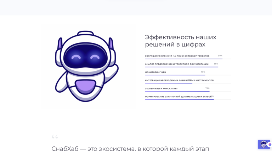This screenshot has height=151, width=272.
Task: Click the large robot mascot illustration
Action: pos(87,66)
